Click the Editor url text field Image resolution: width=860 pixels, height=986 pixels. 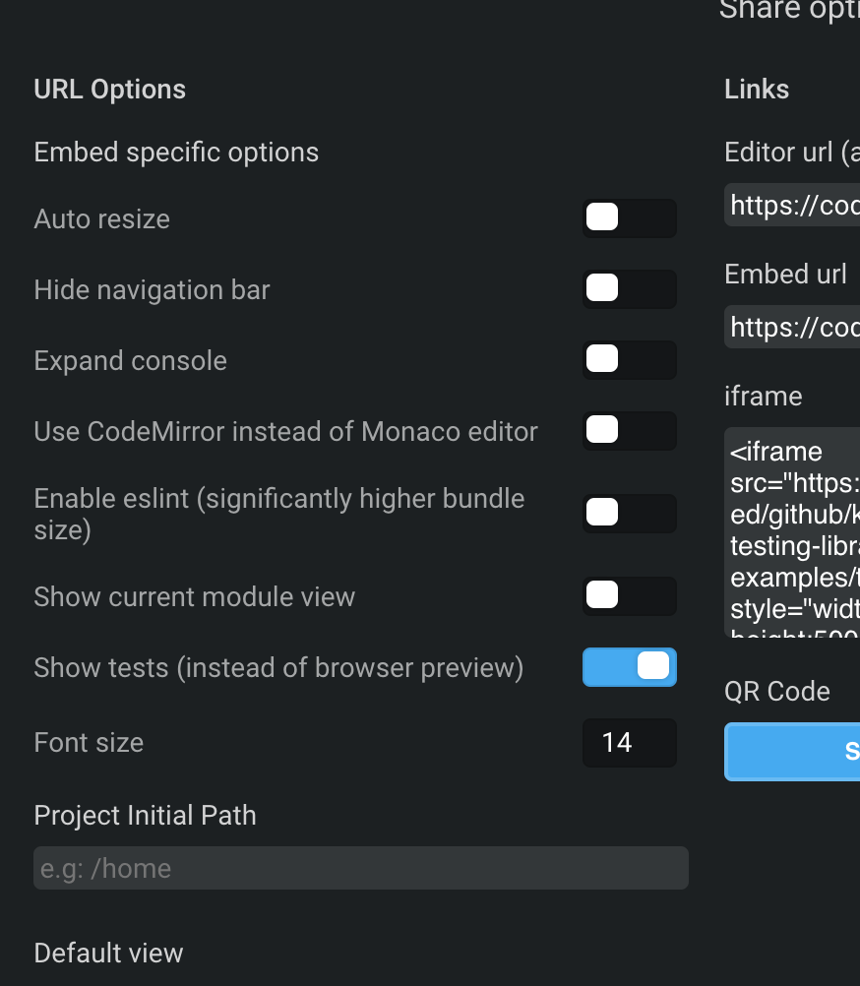tap(792, 205)
